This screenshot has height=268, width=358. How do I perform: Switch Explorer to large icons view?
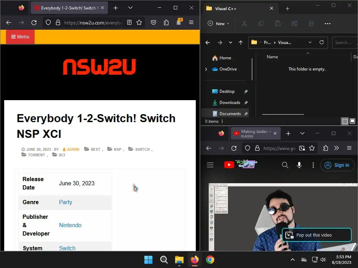[x=352, y=121]
